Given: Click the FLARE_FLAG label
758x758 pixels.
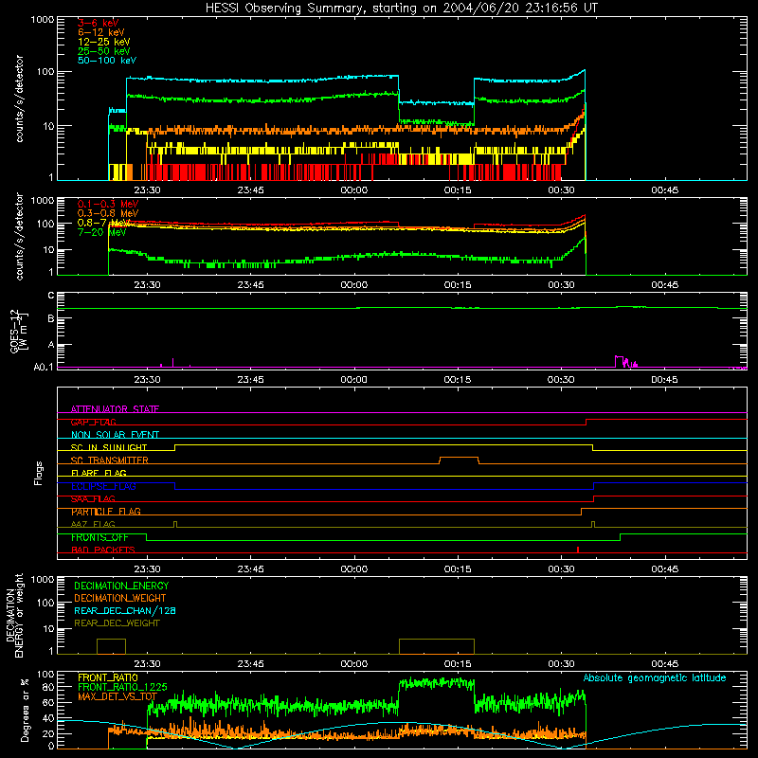Looking at the screenshot, I should 99,473.
